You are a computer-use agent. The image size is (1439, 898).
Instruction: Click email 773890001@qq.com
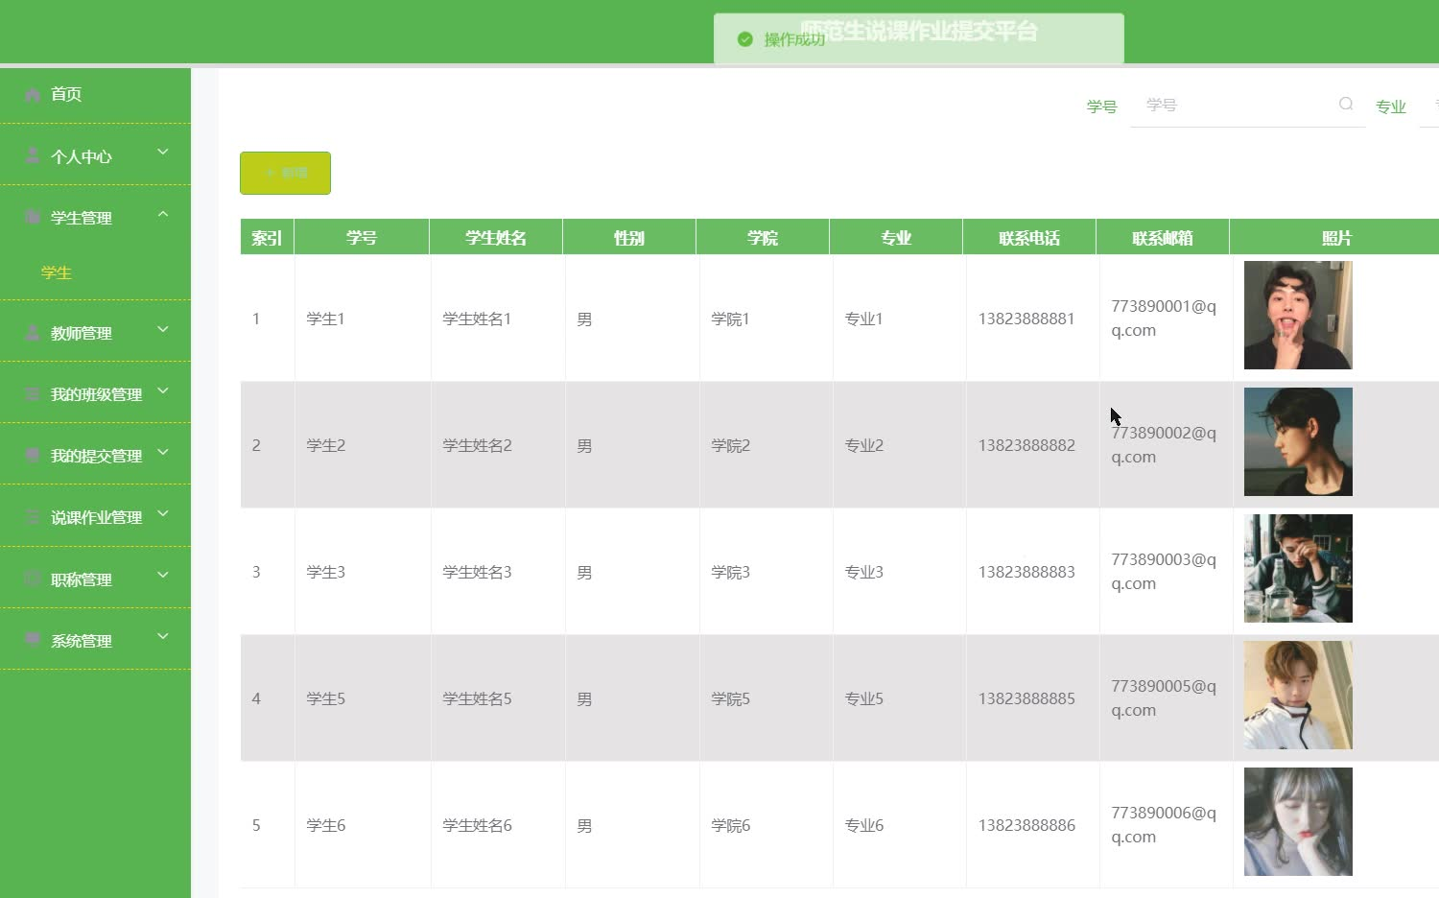click(x=1164, y=318)
